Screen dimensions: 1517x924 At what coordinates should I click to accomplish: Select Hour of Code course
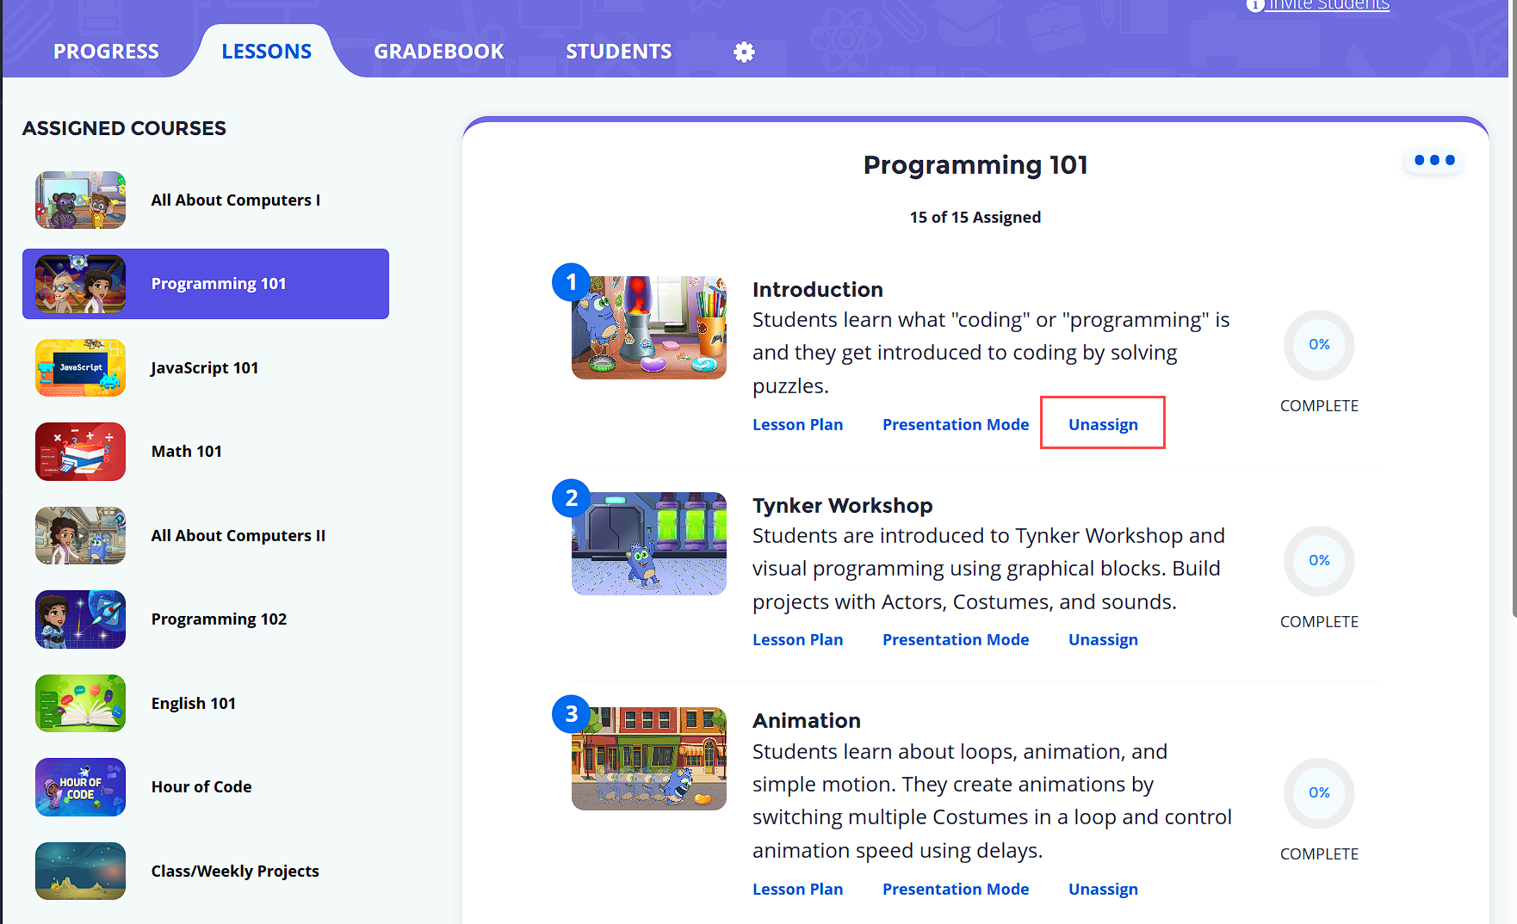click(206, 787)
